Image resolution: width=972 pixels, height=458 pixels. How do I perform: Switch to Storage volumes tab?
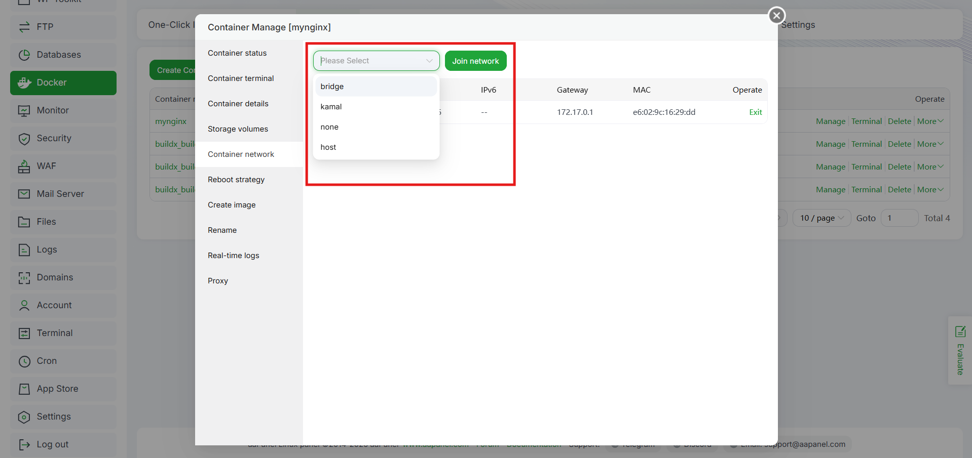pyautogui.click(x=249, y=129)
